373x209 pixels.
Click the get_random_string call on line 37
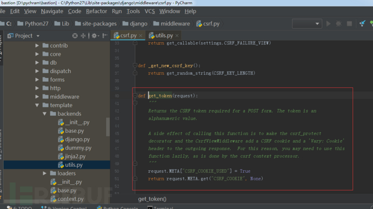coord(189,73)
